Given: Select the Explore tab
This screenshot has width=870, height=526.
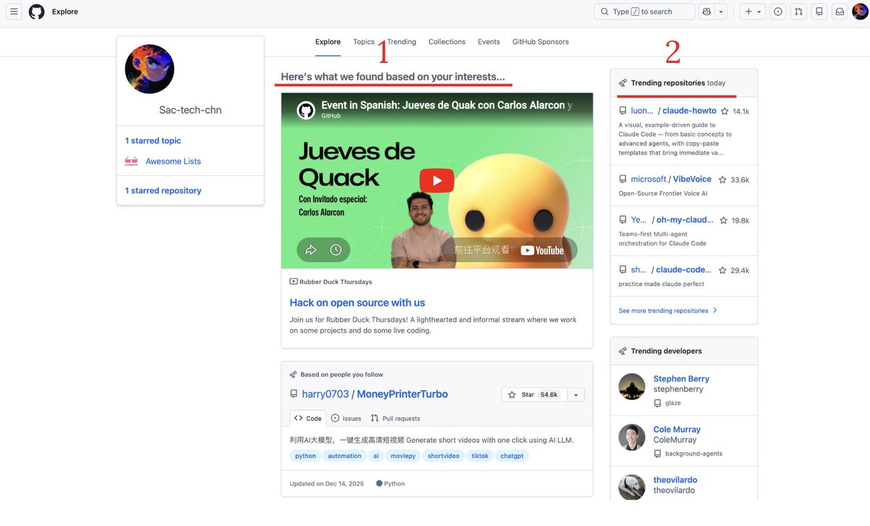Looking at the screenshot, I should [x=328, y=42].
